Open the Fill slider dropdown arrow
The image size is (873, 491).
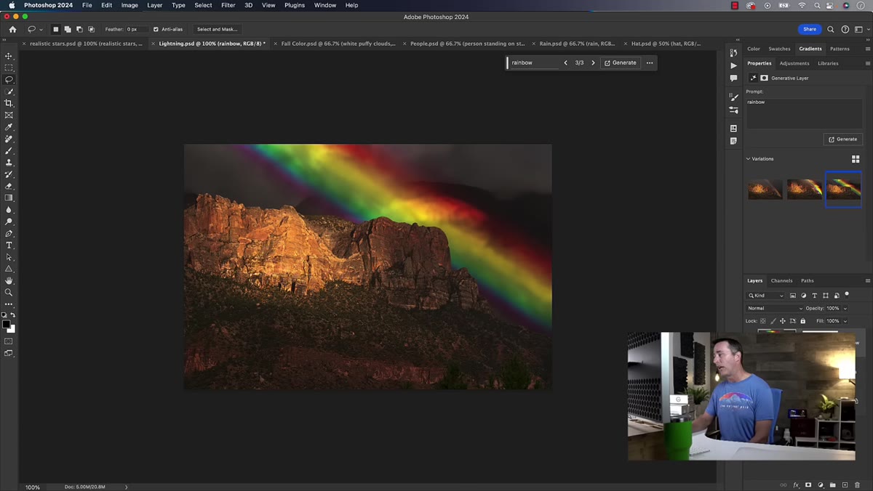[x=845, y=320]
